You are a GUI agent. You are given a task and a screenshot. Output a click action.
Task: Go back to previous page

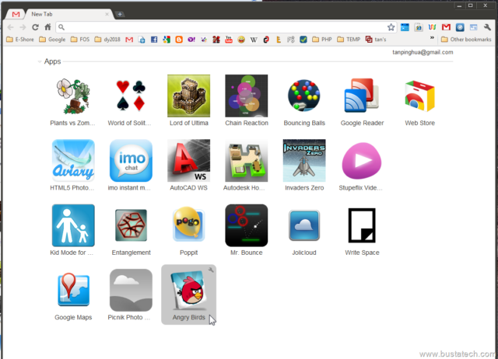point(10,27)
